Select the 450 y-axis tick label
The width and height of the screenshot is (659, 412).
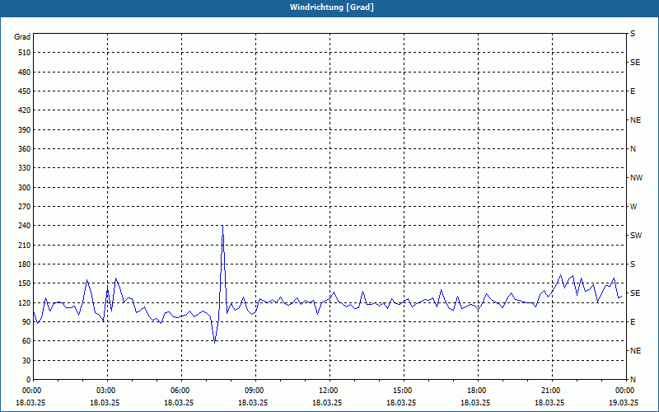tap(25, 91)
